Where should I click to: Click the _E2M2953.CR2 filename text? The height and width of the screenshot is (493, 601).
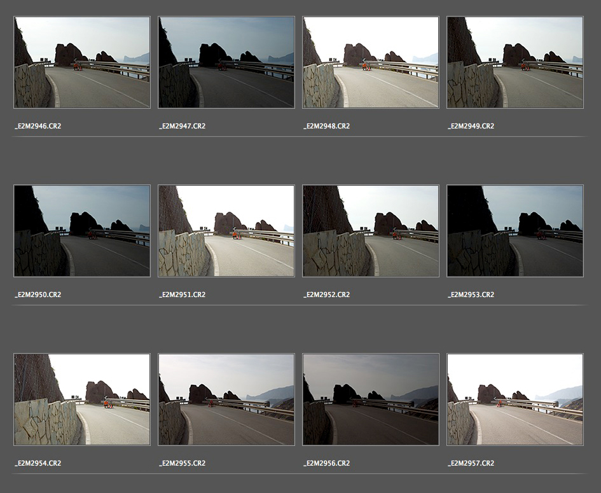(471, 295)
